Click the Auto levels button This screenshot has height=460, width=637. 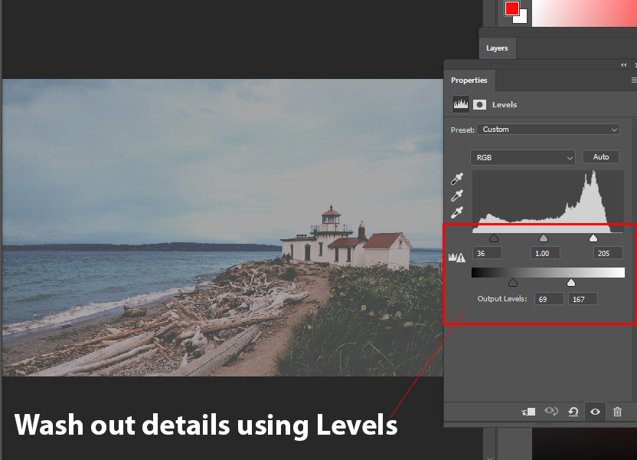pos(601,157)
